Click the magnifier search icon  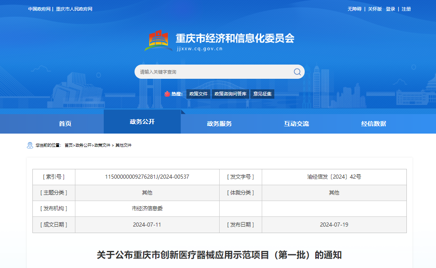pyautogui.click(x=297, y=72)
